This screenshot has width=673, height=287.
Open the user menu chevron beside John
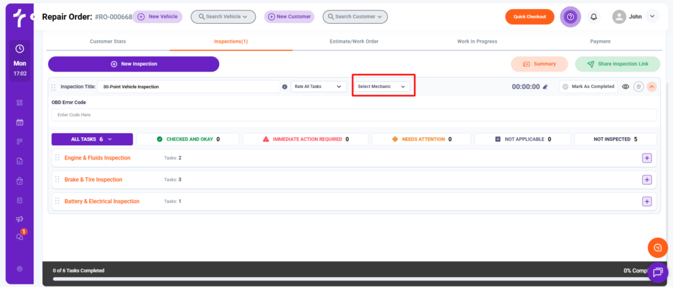652,16
